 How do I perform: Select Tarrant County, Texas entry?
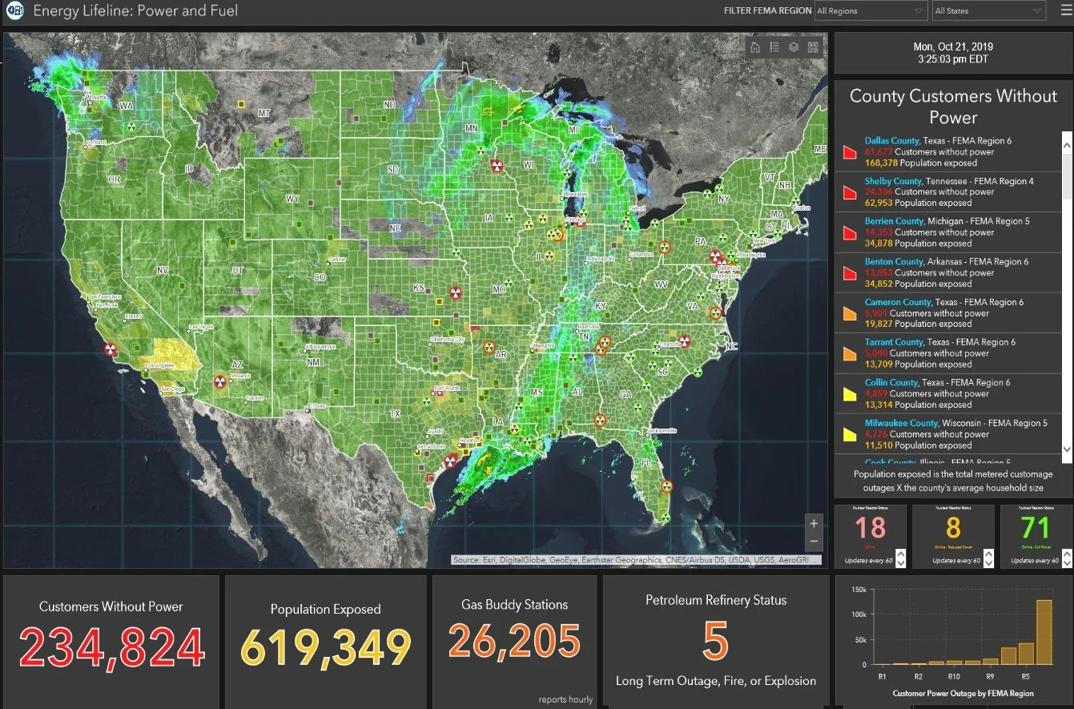pyautogui.click(x=948, y=353)
